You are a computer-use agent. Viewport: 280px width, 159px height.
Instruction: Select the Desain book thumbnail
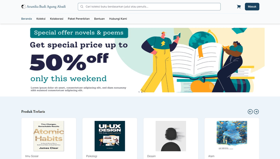coord(171,136)
